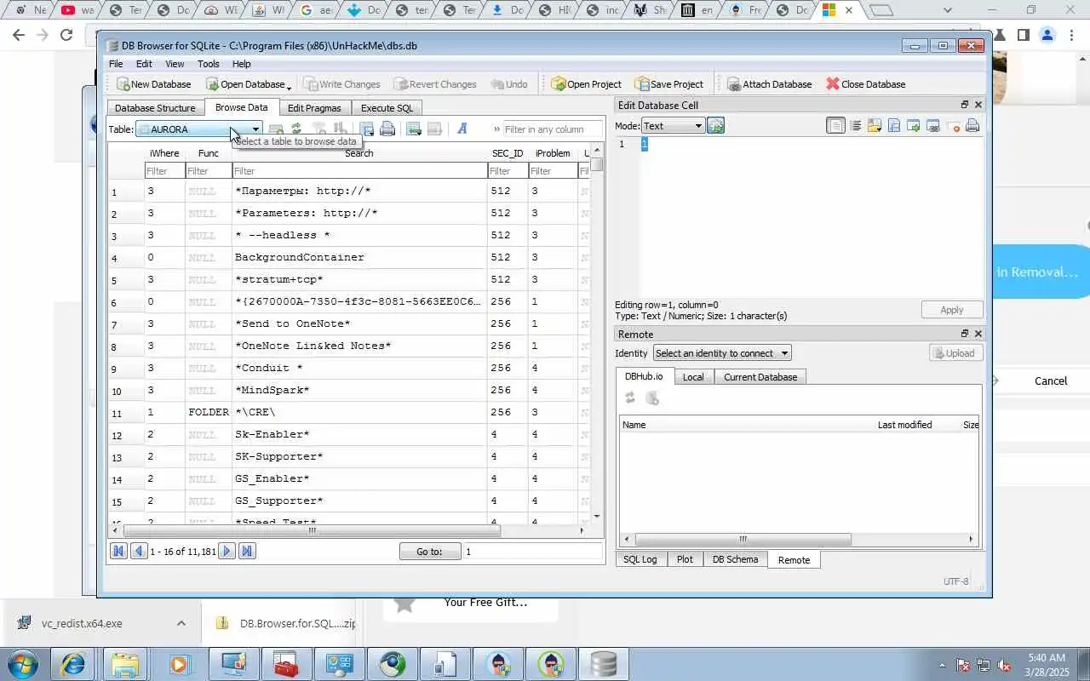1090x681 pixels.
Task: Click the Save Project toolbar button
Action: pos(669,84)
